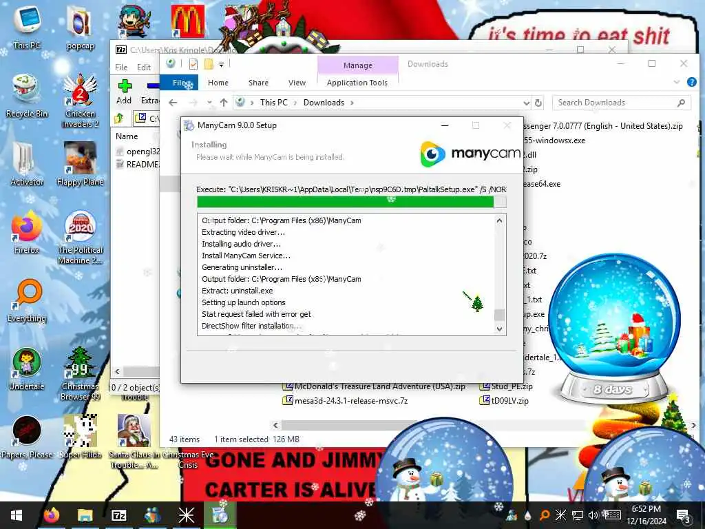Click This PC in address breadcrumb

[273, 103]
